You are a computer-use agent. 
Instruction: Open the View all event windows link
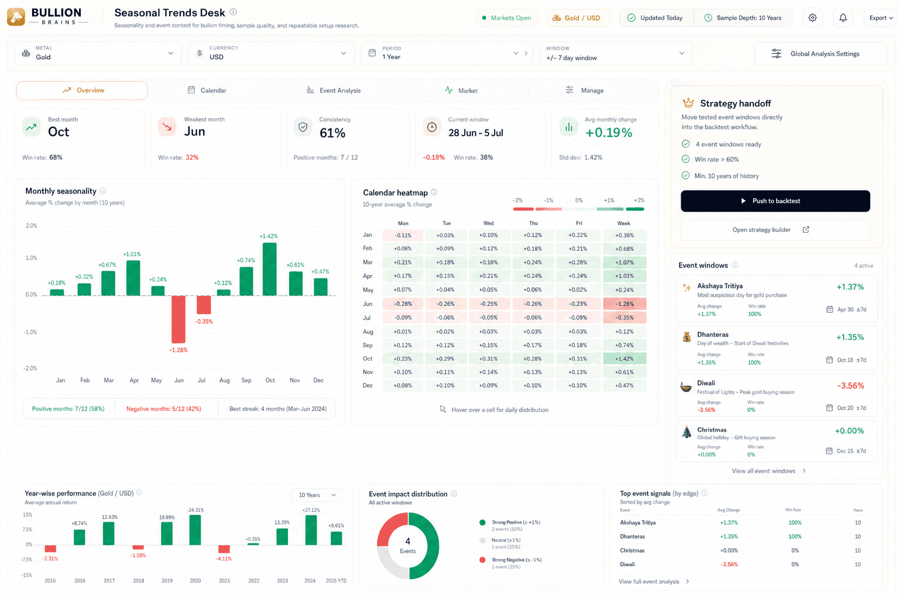(768, 471)
